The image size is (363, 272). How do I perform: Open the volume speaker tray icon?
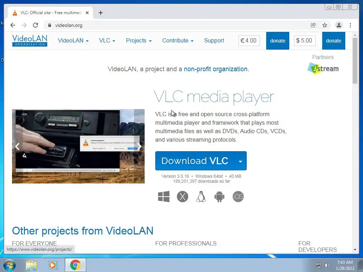(x=327, y=265)
